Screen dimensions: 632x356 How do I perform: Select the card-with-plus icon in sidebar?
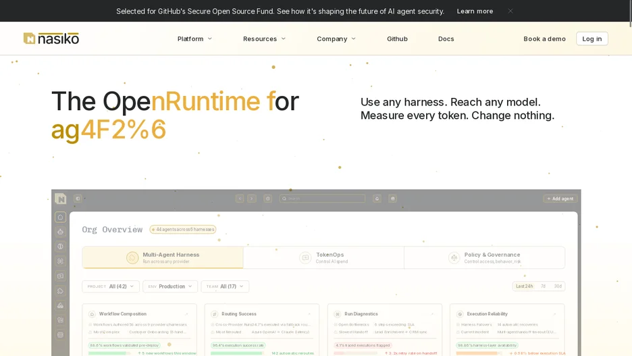click(x=61, y=276)
